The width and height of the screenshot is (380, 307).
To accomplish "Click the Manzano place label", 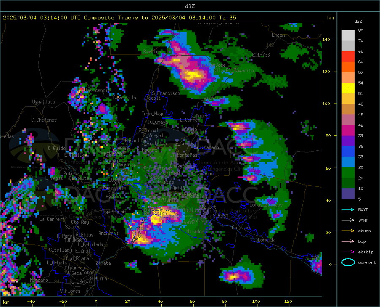I will [x=39, y=280].
